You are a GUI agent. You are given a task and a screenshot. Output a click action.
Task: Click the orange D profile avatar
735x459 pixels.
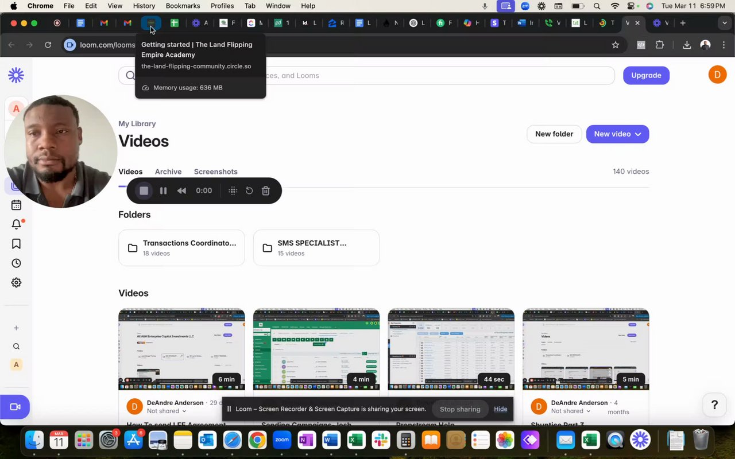(717, 75)
